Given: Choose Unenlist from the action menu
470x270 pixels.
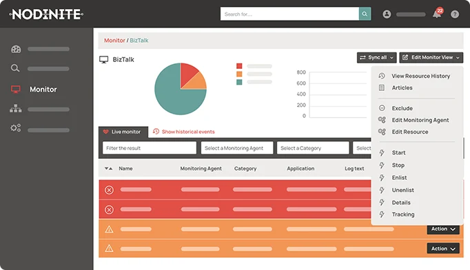Looking at the screenshot, I should [x=403, y=190].
